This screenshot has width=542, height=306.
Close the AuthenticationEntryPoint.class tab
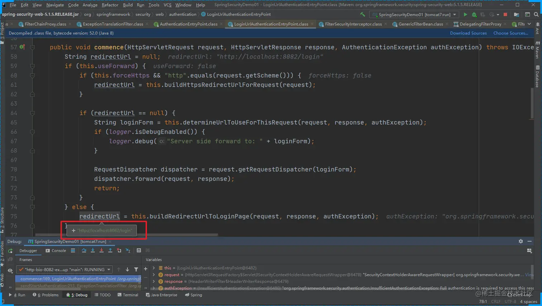[x=221, y=24]
